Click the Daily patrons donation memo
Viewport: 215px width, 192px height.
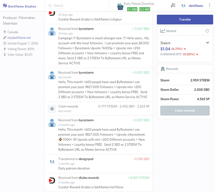pos(74,168)
